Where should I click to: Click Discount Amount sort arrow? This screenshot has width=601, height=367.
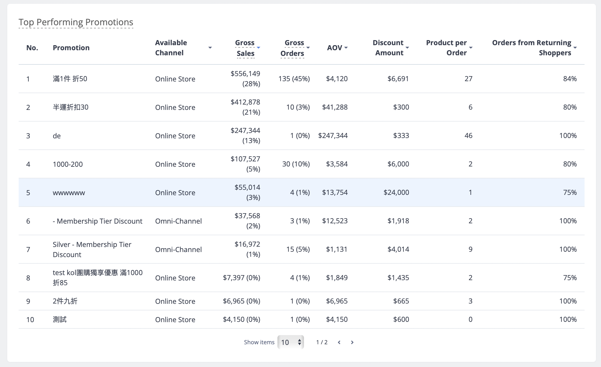407,48
